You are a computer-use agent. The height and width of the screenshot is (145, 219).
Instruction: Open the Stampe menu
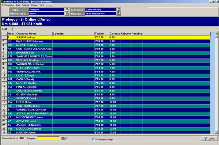pos(34,5)
